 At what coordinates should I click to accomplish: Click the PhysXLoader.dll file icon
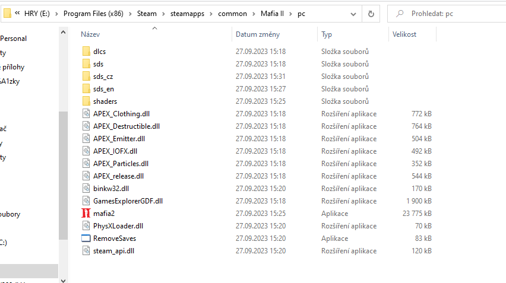tap(86, 226)
